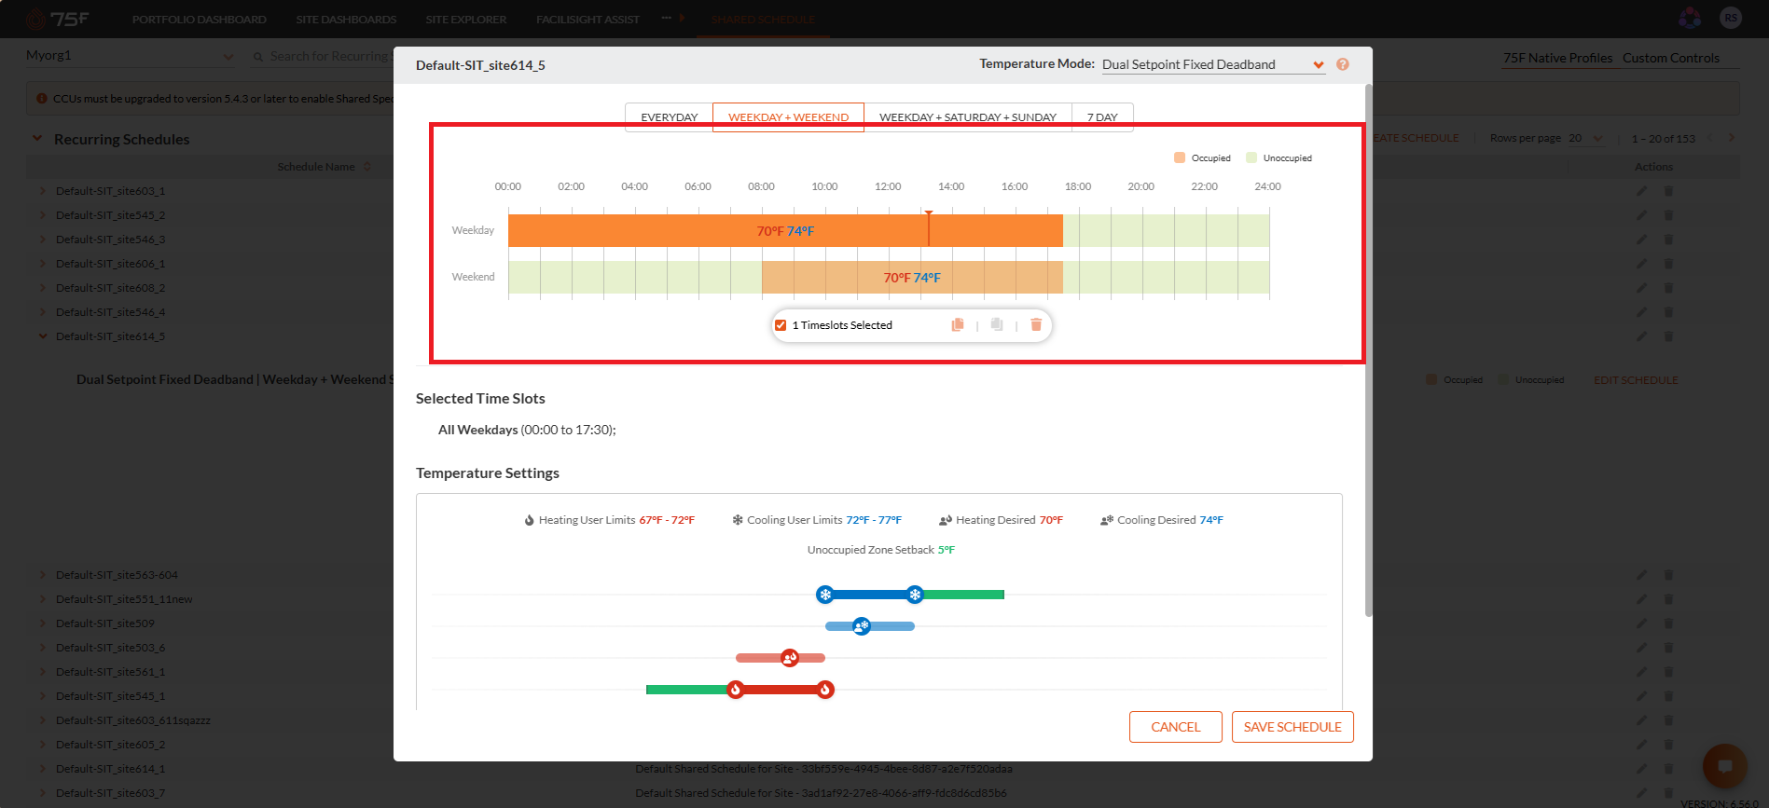This screenshot has height=808, width=1769.
Task: Delete the selected timeslot with the trash icon
Action: pyautogui.click(x=1036, y=325)
